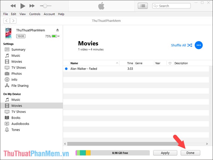This screenshot has width=213, height=160.
Task: Click the File Sharing apps icon
Action: click(x=7, y=86)
